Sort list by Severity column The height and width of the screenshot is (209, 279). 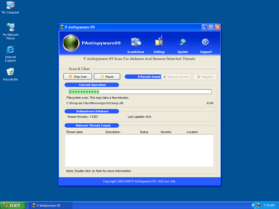(166, 132)
